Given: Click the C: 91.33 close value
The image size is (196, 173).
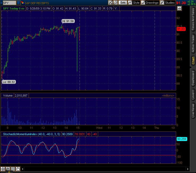Looking at the screenshot, I should pyautogui.click(x=96, y=9).
